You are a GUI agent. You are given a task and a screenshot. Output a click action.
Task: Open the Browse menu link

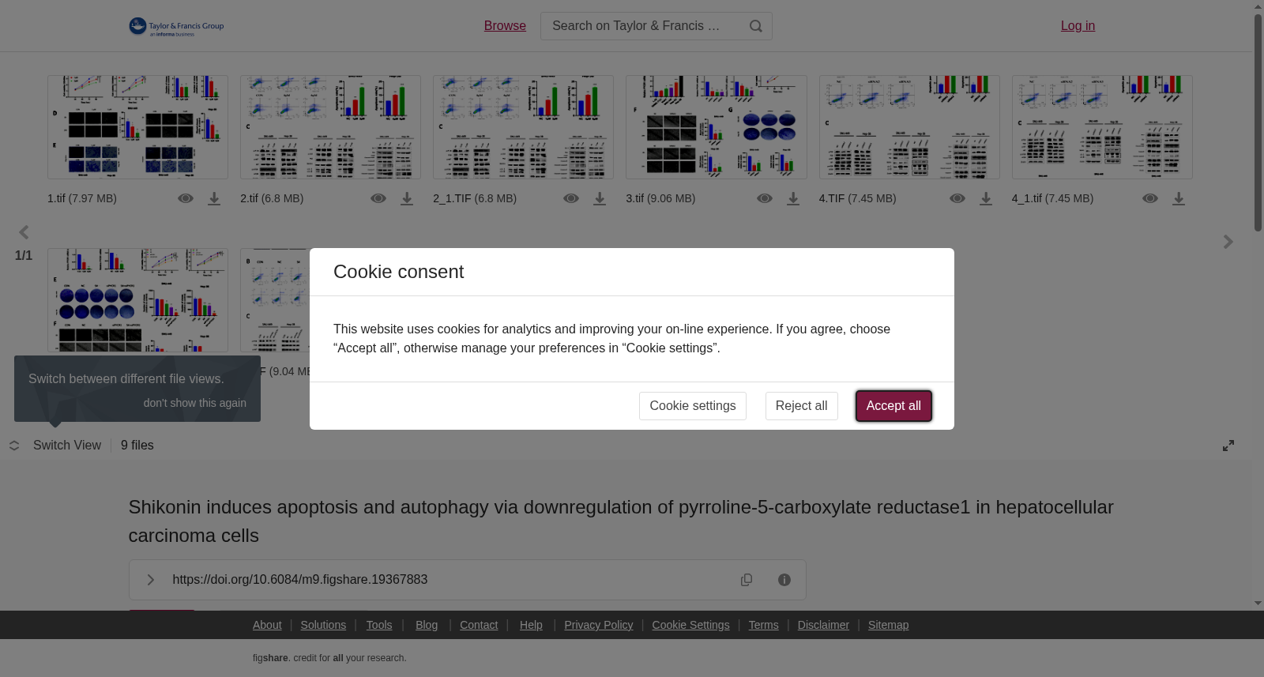(505, 26)
